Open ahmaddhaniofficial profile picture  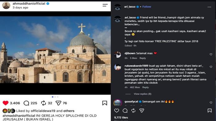tap(6, 5)
